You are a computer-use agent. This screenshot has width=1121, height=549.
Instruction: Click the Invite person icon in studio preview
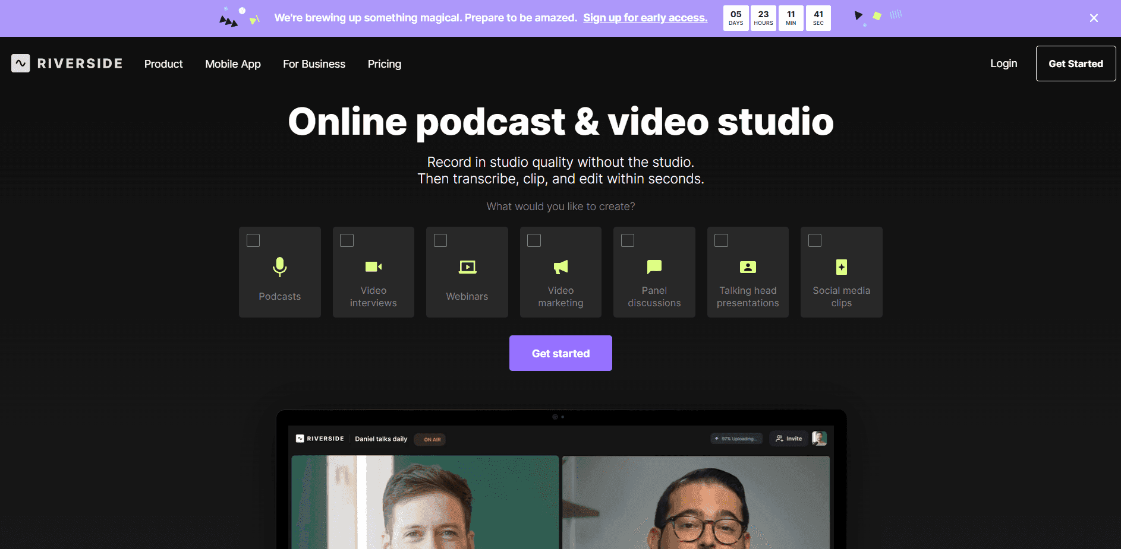779,439
